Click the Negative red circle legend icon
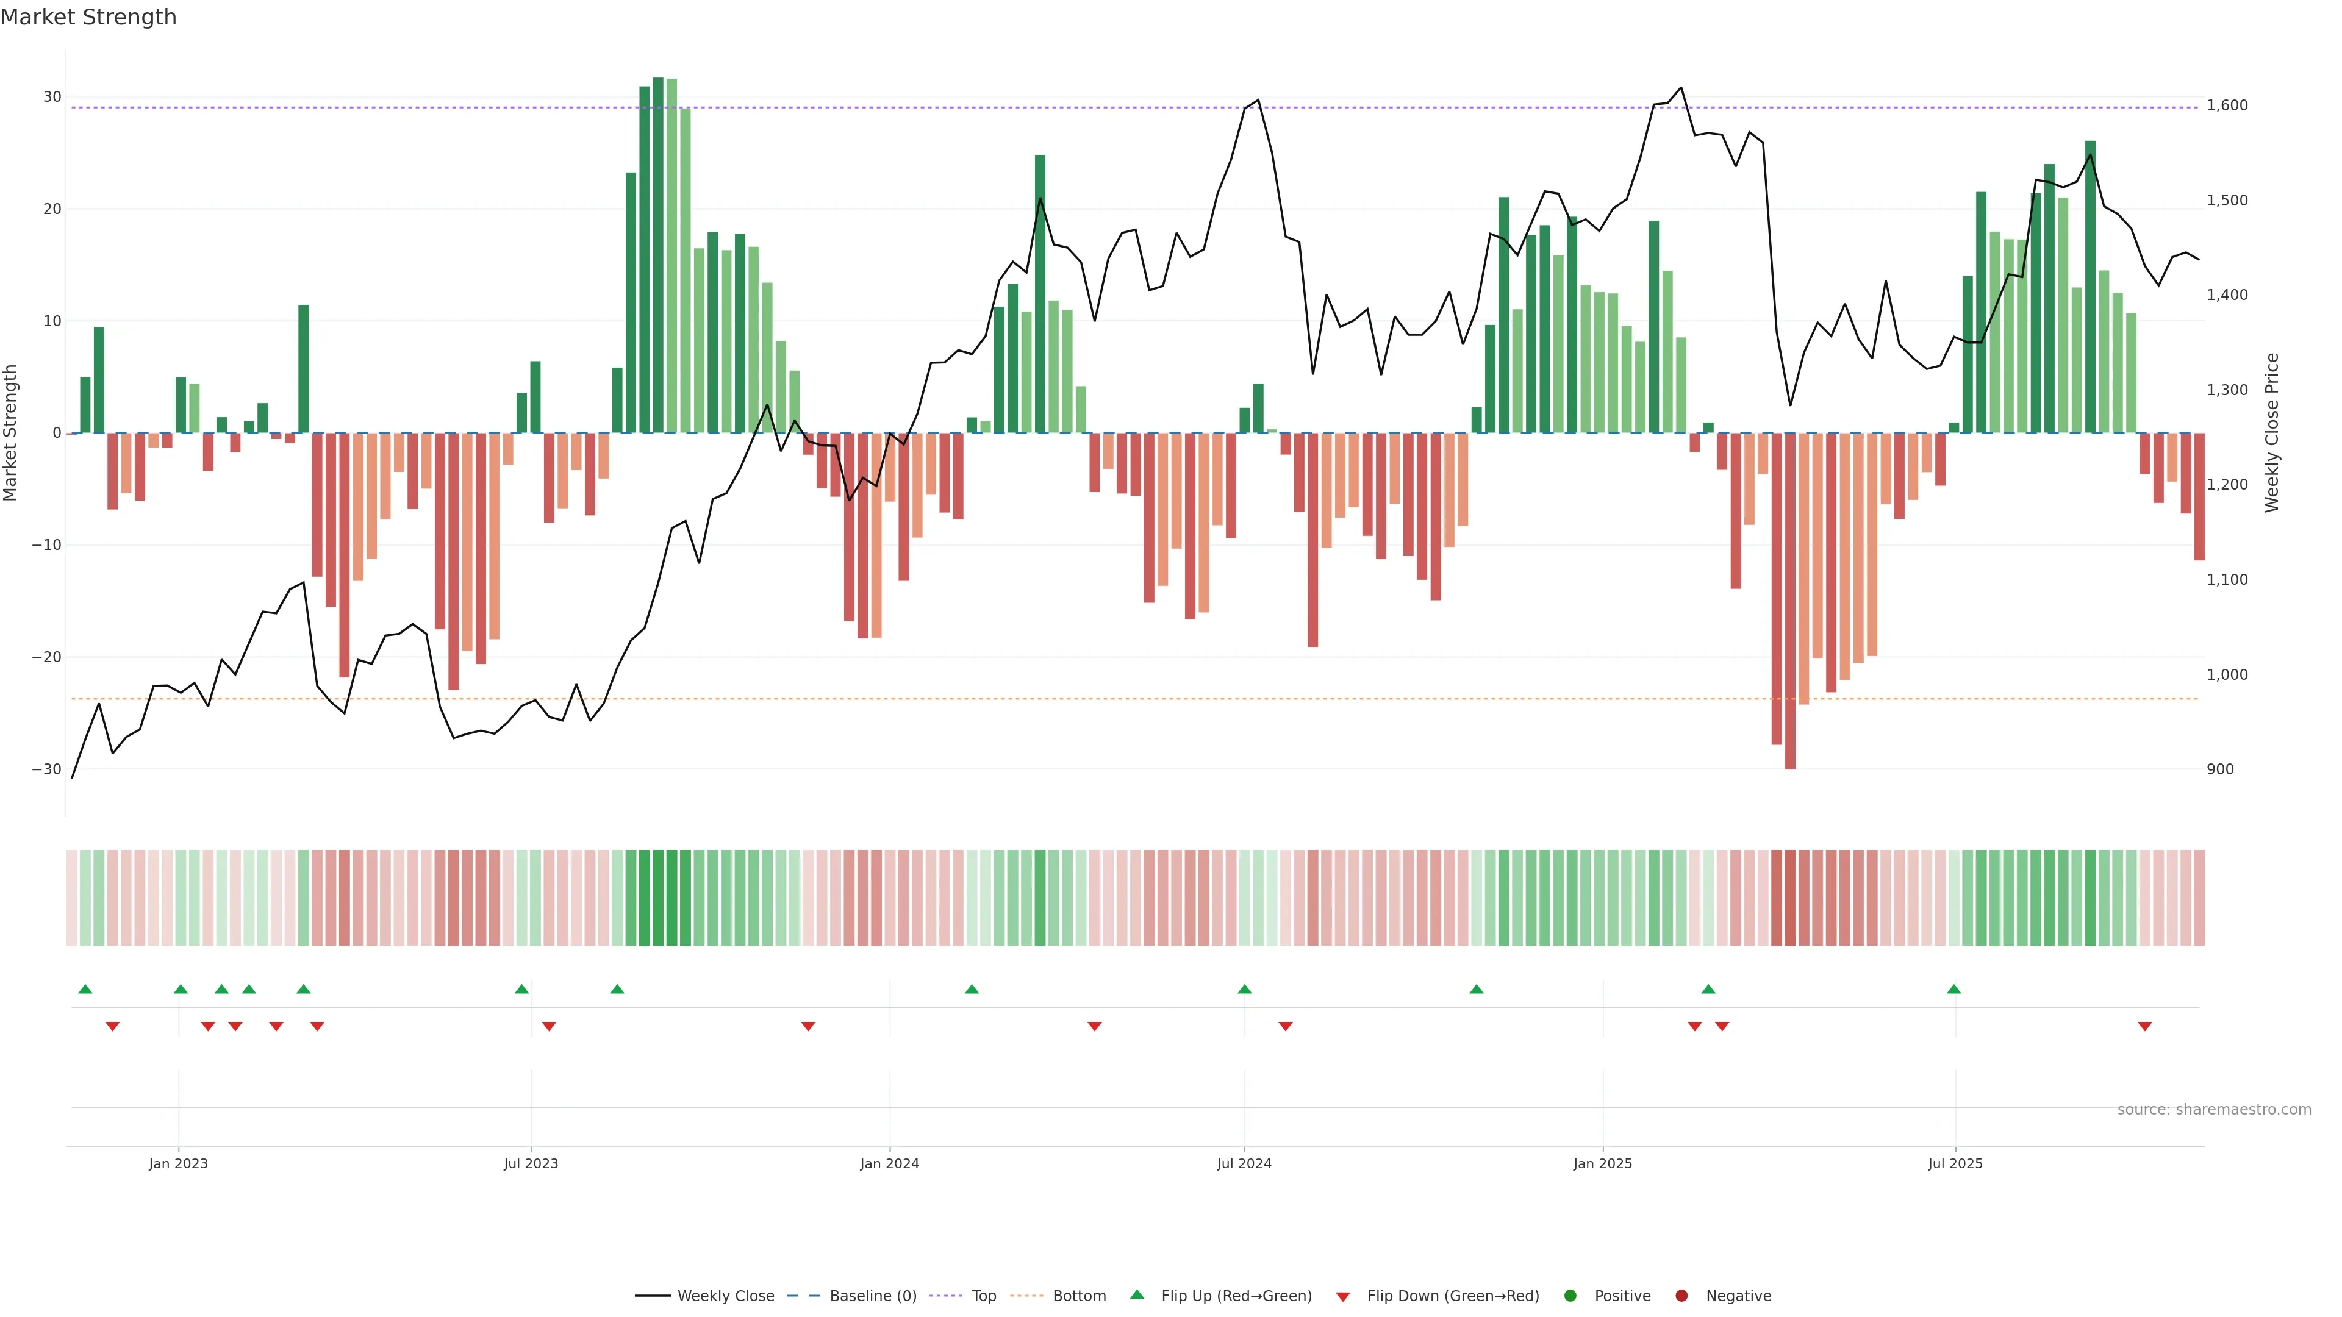 (1681, 1295)
